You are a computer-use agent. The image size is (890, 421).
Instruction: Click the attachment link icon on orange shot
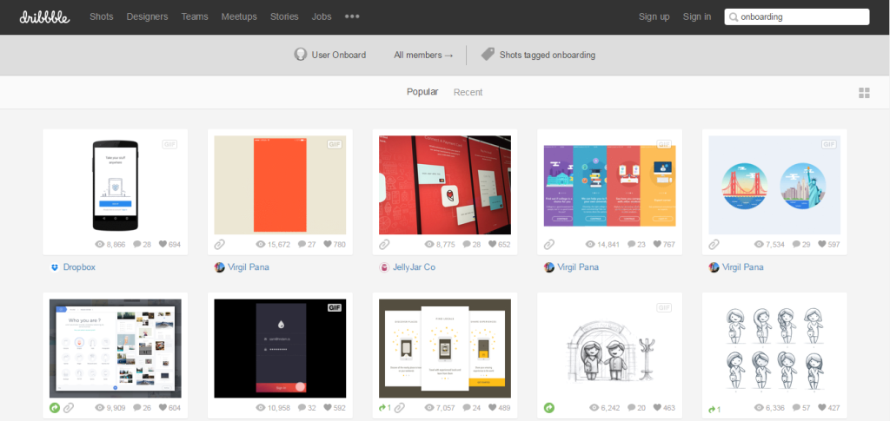tap(220, 245)
